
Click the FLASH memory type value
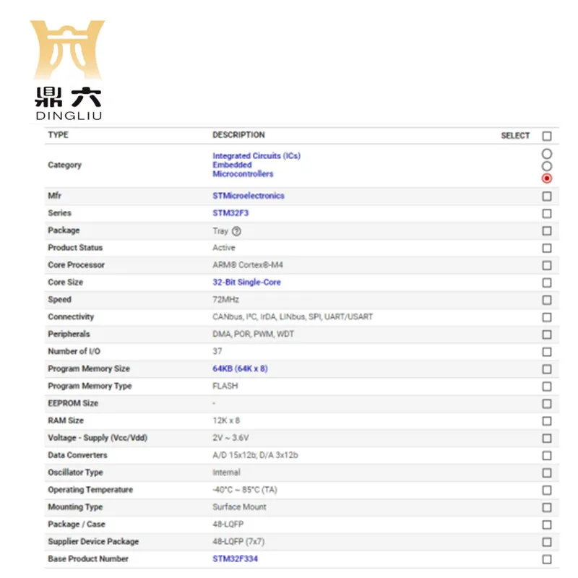[x=225, y=386]
